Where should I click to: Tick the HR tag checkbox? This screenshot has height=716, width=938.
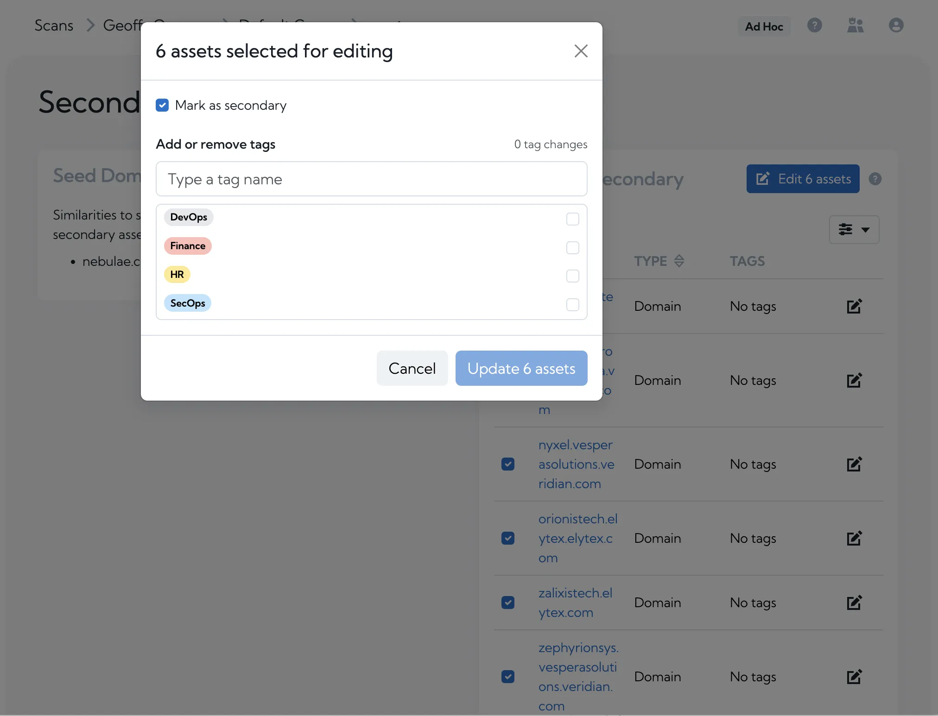(x=573, y=276)
